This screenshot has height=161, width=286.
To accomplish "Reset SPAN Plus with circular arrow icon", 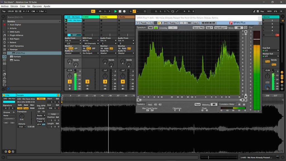I will click(152, 23).
